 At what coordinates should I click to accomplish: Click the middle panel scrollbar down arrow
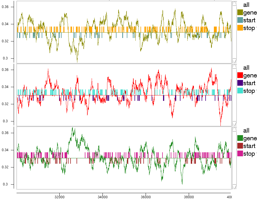234,124
